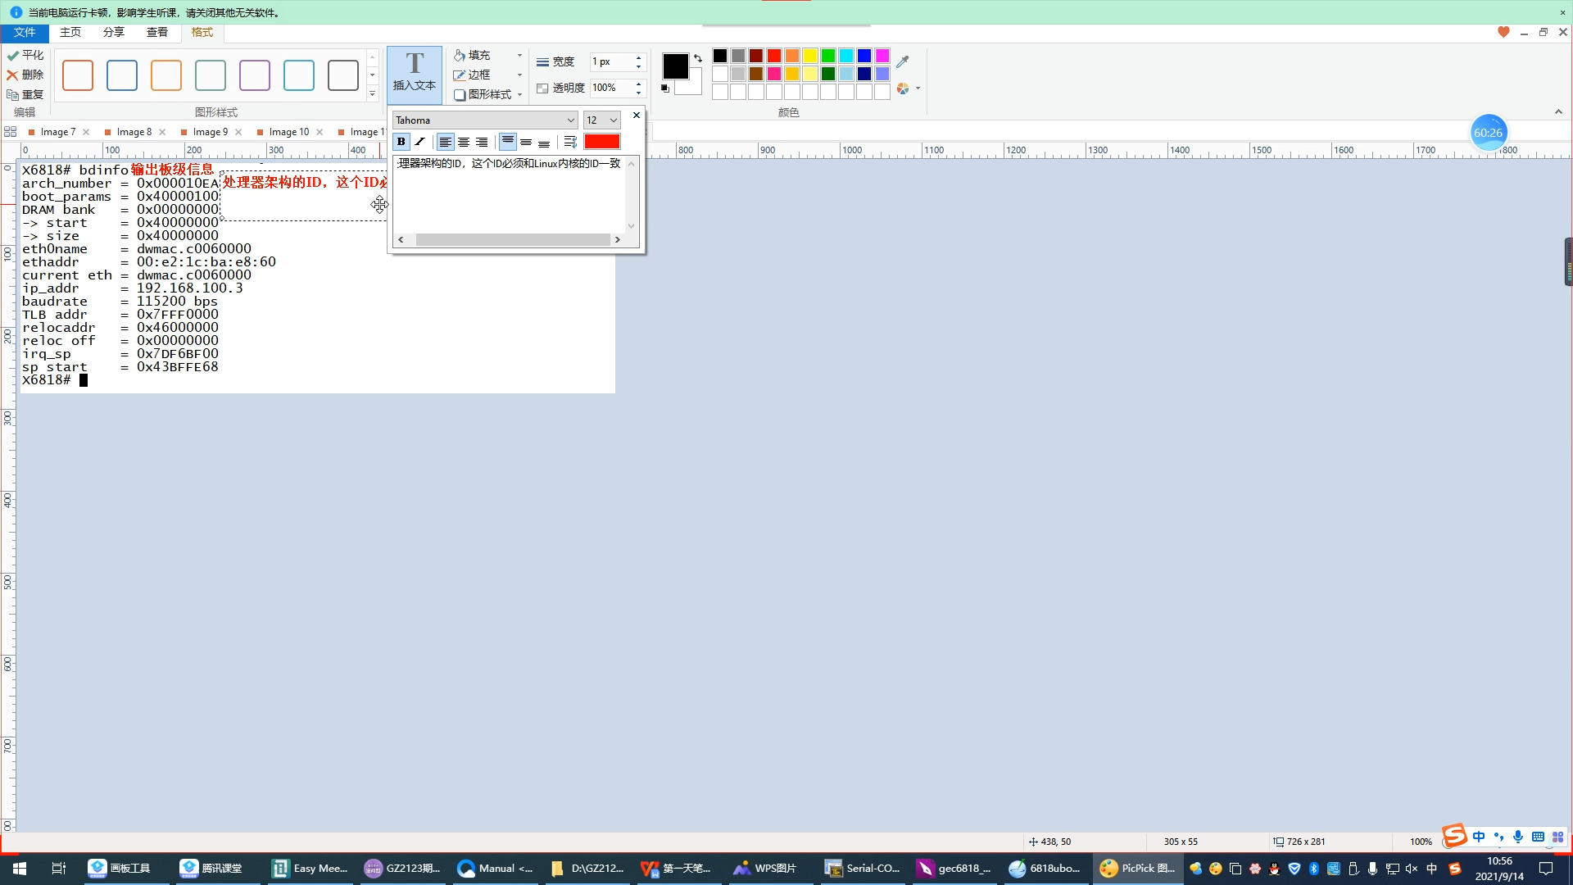The width and height of the screenshot is (1573, 885).
Task: Switch to the View (查看) ribbon tab
Action: (x=157, y=33)
